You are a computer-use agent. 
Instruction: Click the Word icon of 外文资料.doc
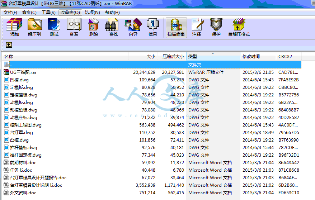(x=6, y=192)
